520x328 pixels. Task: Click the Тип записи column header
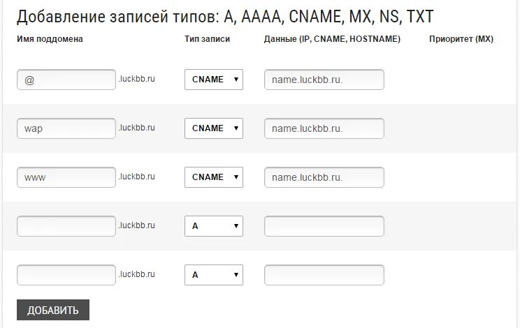(x=208, y=39)
